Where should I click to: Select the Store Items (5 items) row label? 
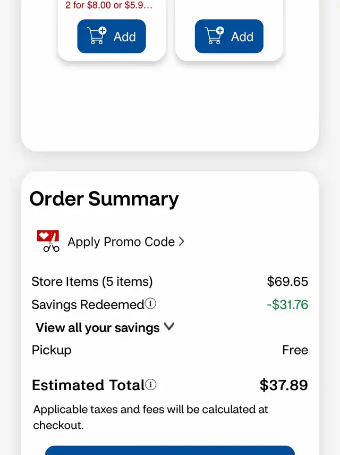92,282
